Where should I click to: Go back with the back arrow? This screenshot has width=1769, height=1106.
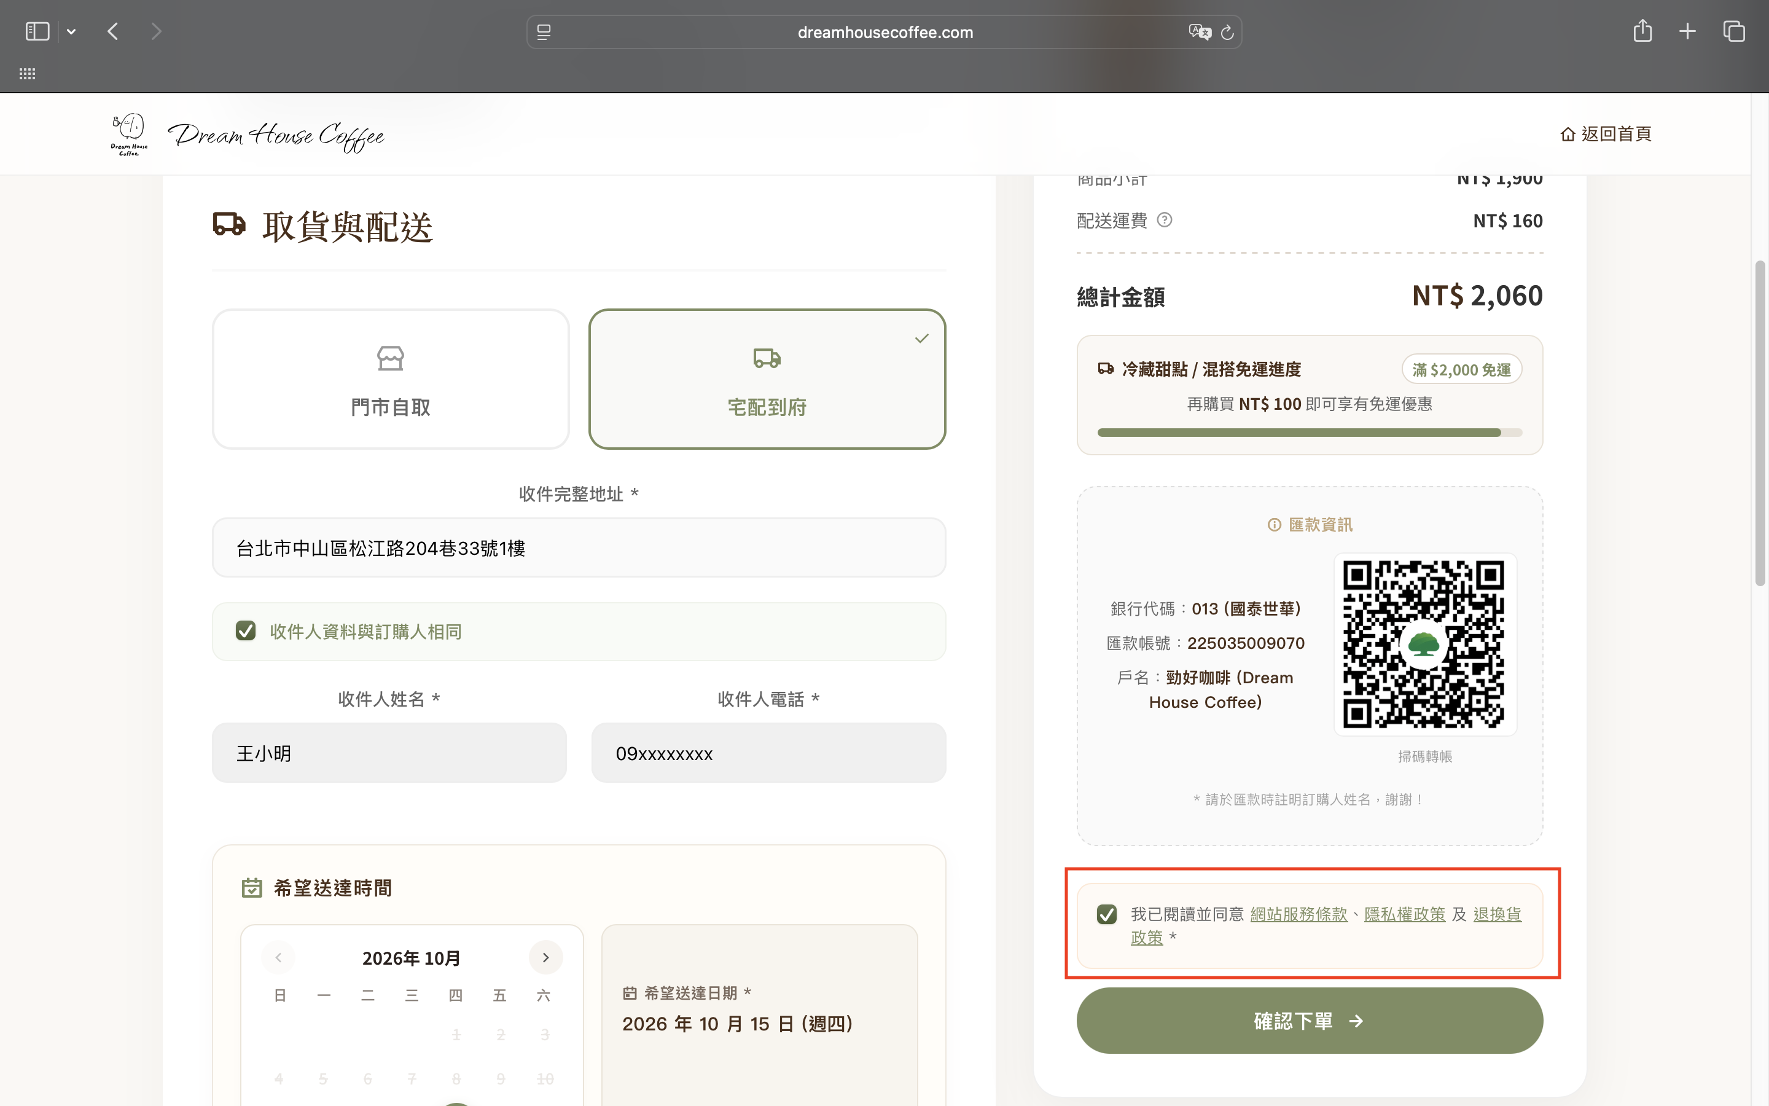(x=112, y=31)
